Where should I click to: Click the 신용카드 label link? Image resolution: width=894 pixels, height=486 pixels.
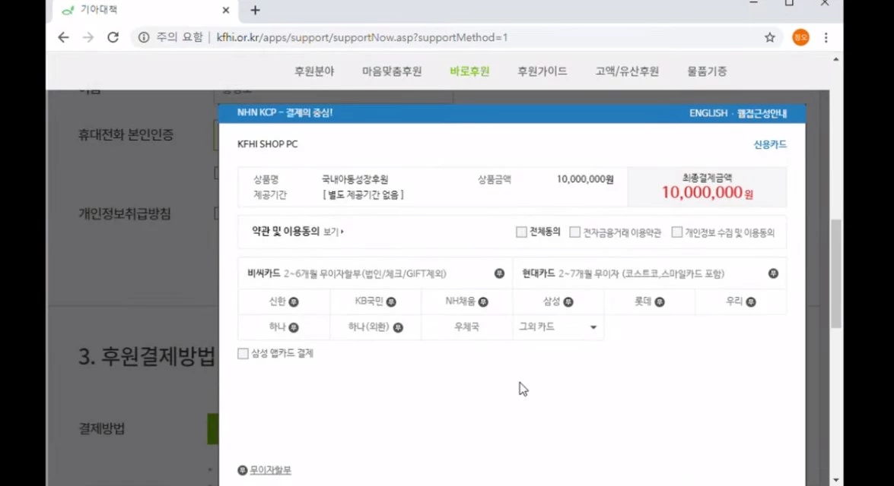[770, 144]
